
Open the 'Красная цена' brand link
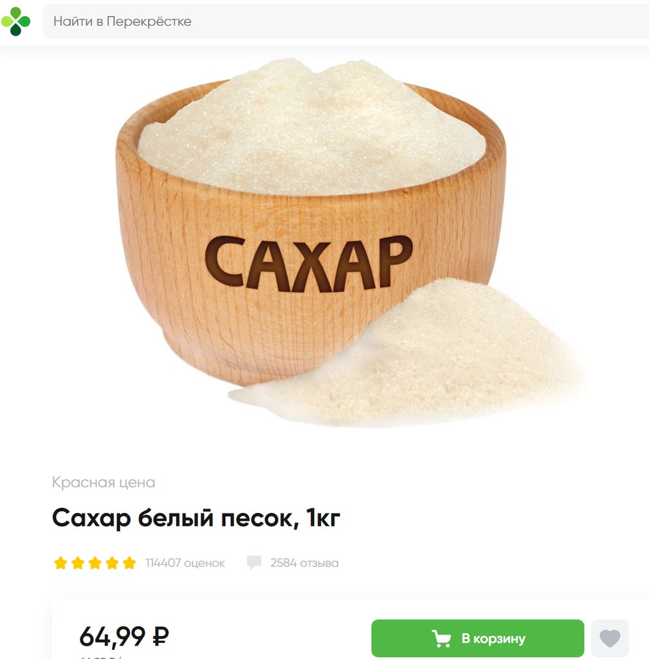104,482
